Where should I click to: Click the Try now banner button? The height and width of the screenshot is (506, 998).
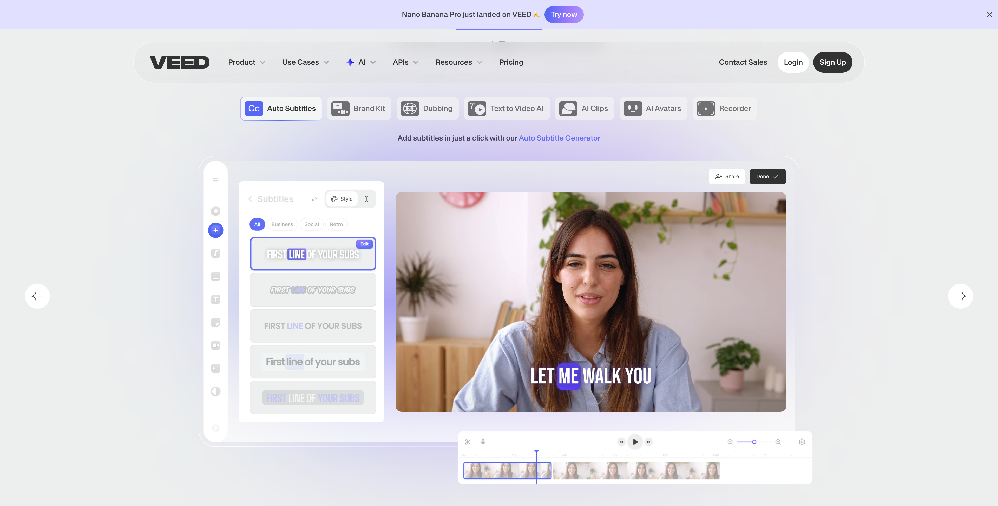pyautogui.click(x=564, y=14)
